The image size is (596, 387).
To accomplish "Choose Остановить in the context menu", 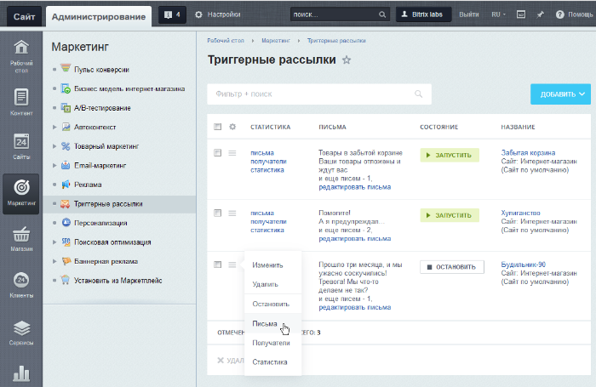I will 271,304.
